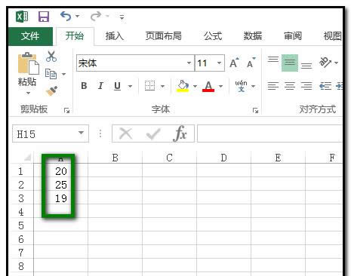Select the Format Painter brush icon
Image resolution: width=351 pixels, height=276 pixels.
(51, 91)
